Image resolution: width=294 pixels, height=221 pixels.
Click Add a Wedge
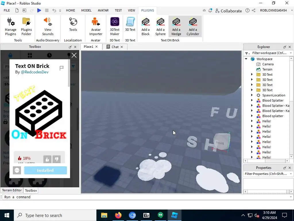[176, 26]
